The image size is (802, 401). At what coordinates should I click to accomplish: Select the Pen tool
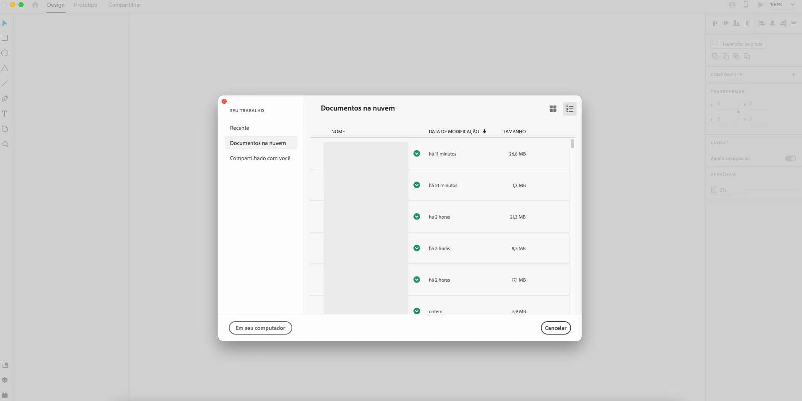[x=5, y=98]
